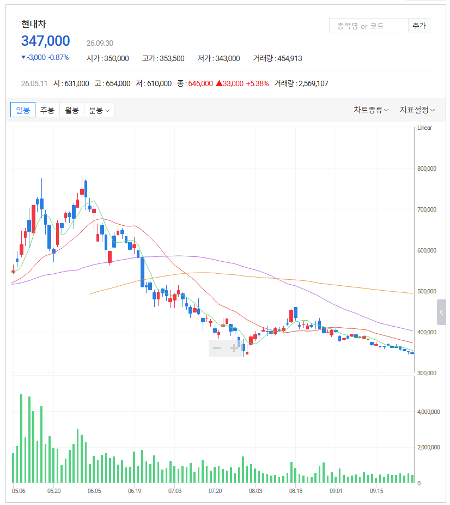Click the 고가 353,500 high price
The image size is (450, 505).
pyautogui.click(x=163, y=58)
